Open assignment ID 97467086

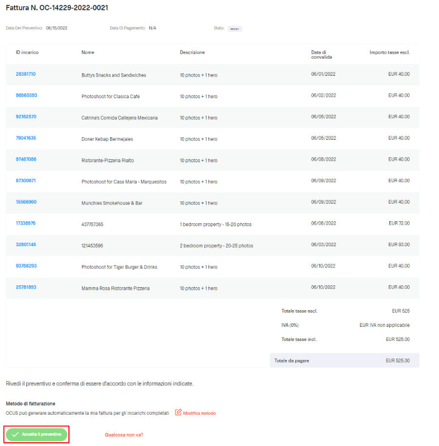26,159
